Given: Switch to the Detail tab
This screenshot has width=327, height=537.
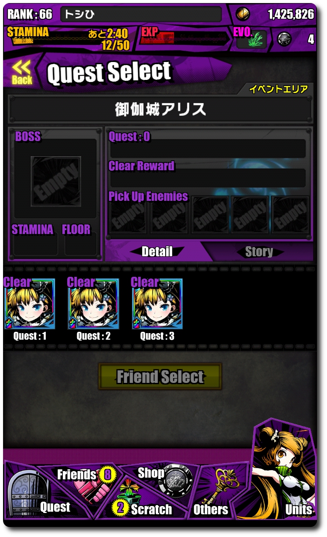Looking at the screenshot, I should [157, 251].
